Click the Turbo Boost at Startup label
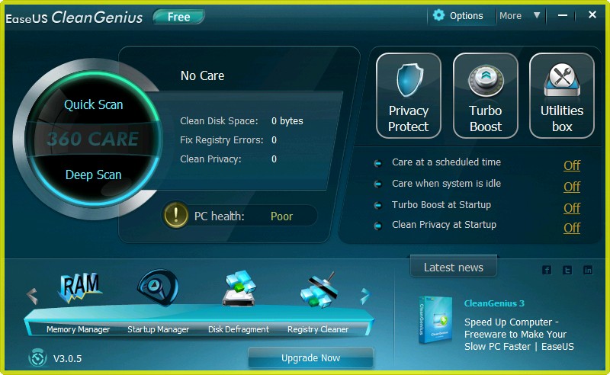The height and width of the screenshot is (375, 610). 441,205
